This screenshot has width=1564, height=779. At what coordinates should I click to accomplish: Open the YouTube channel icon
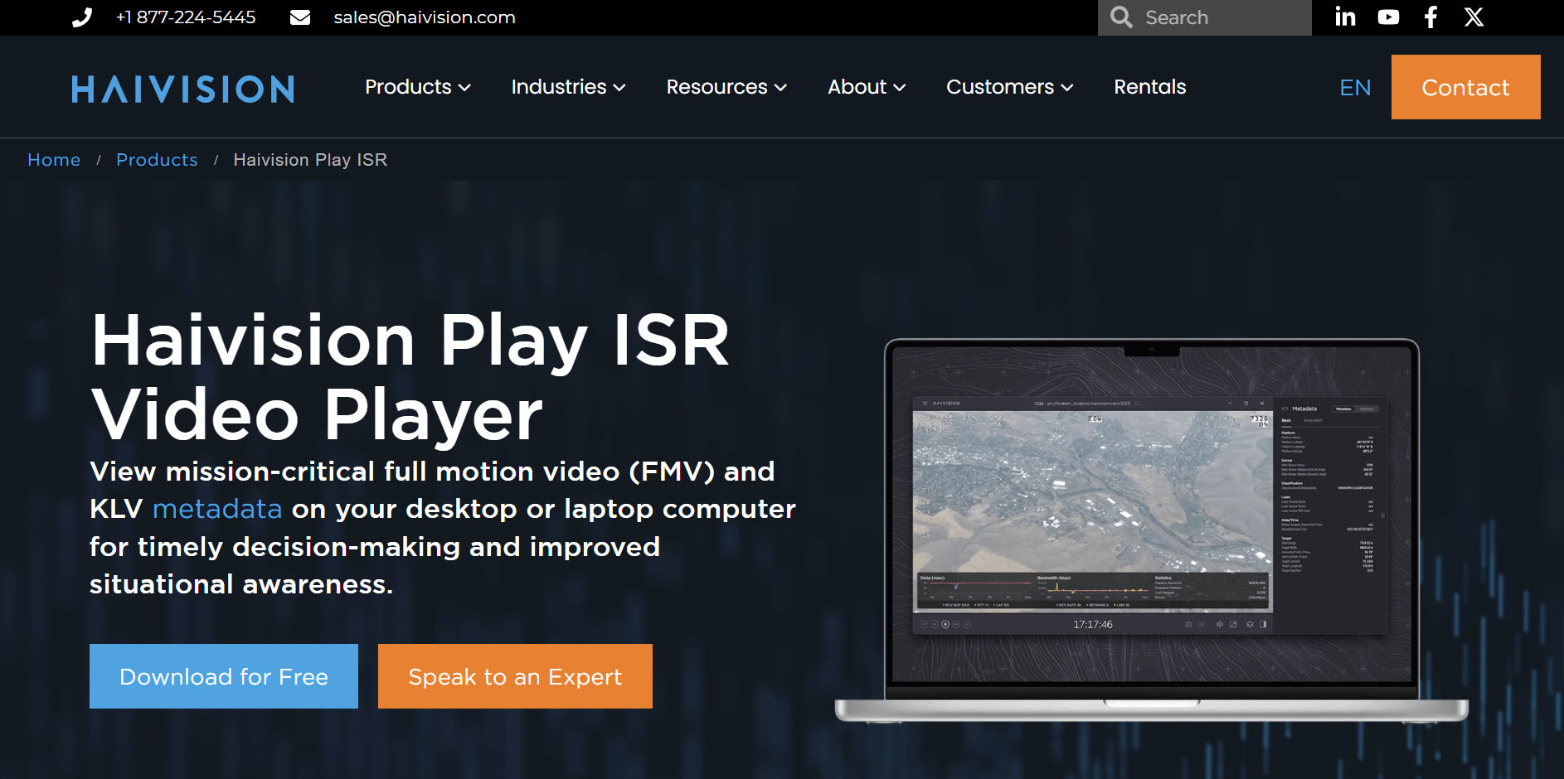coord(1388,17)
